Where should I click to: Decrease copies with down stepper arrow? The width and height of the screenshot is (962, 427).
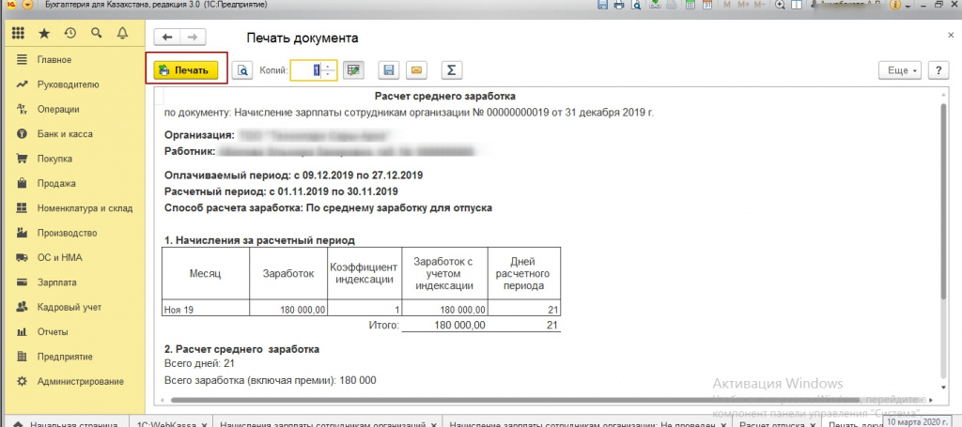330,75
